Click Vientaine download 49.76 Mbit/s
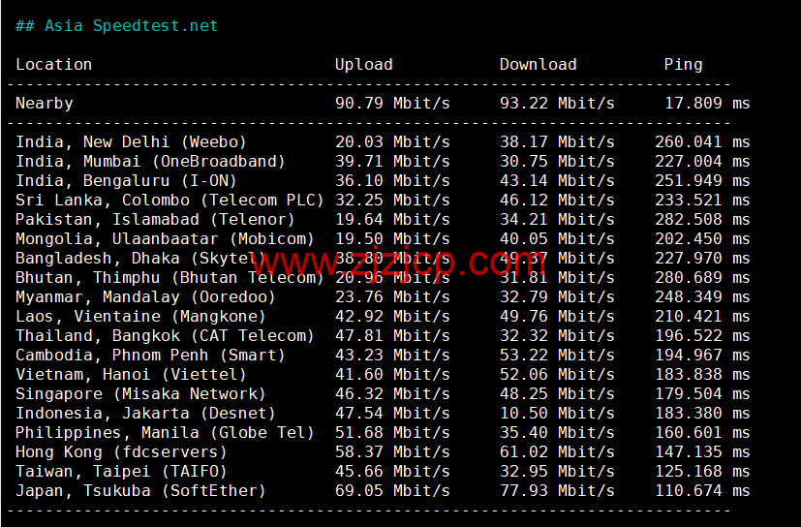The image size is (801, 527). click(557, 317)
